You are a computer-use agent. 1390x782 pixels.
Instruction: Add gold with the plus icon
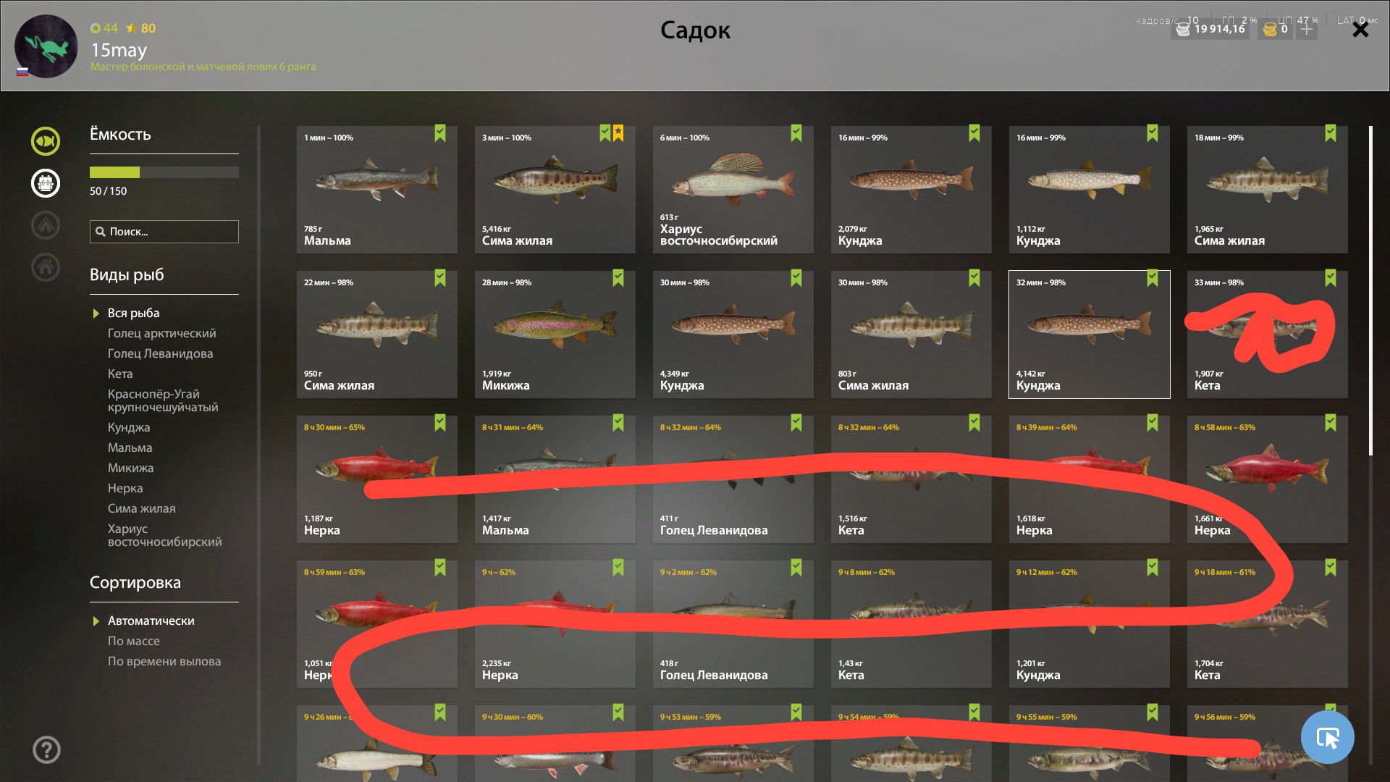1306,29
